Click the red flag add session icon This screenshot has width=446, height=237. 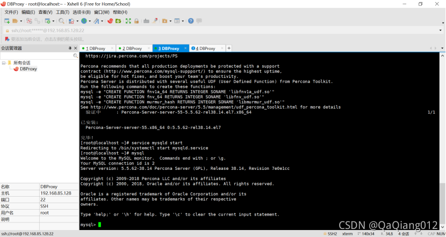coord(7,39)
